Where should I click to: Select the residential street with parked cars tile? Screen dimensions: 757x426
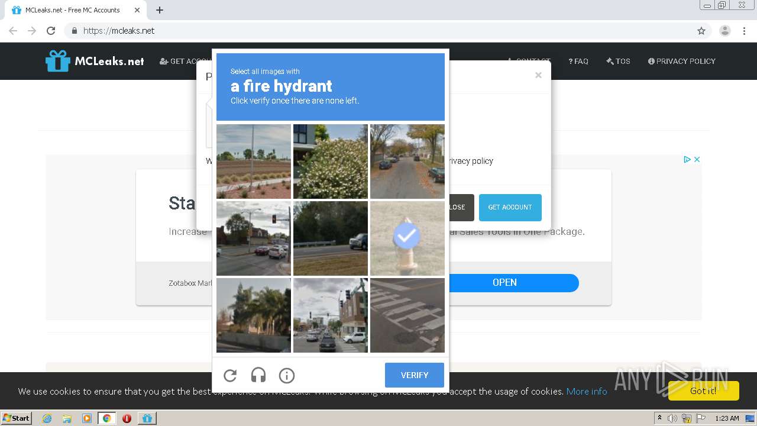click(x=407, y=162)
